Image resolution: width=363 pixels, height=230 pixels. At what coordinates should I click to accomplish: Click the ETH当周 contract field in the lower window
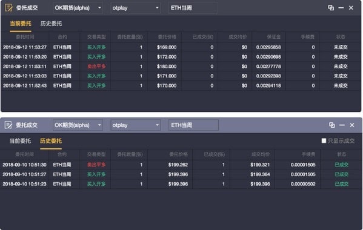(x=193, y=125)
